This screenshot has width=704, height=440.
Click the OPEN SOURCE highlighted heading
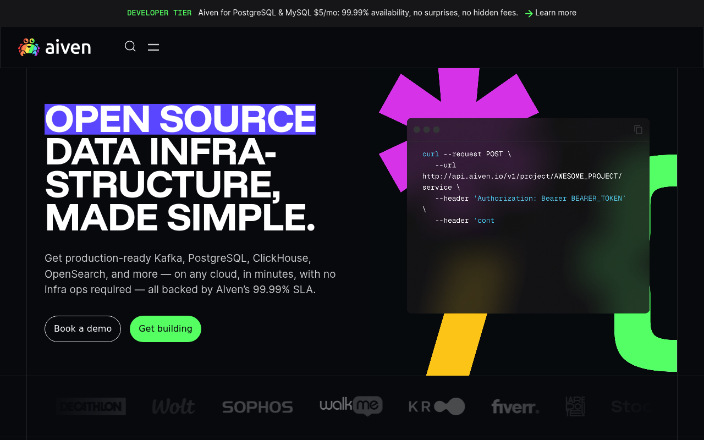click(180, 119)
